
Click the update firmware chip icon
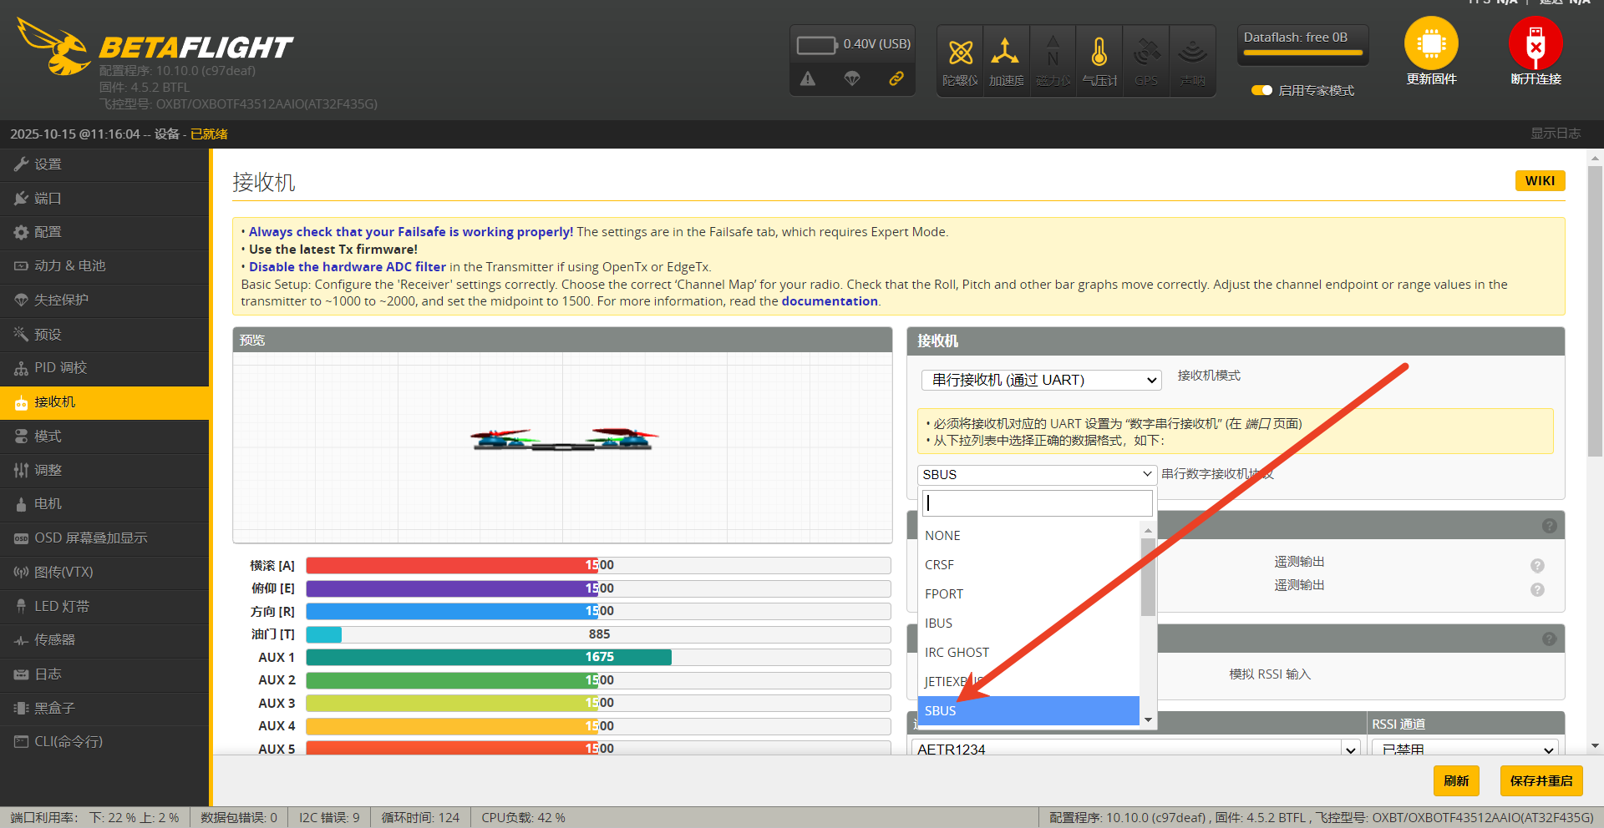(1431, 44)
